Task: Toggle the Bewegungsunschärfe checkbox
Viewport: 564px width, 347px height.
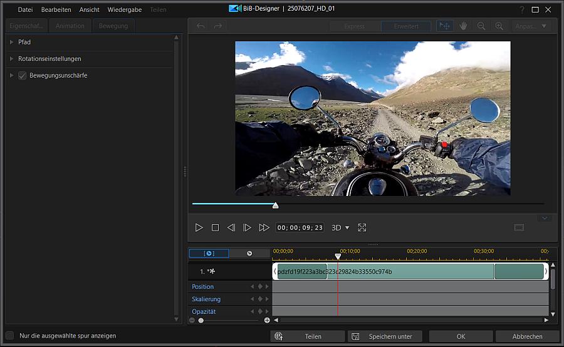Action: pos(23,76)
